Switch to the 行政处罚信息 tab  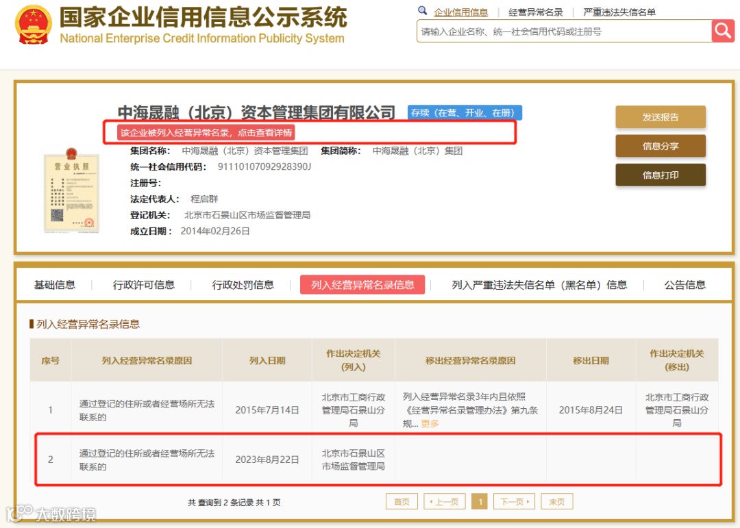[x=243, y=285]
